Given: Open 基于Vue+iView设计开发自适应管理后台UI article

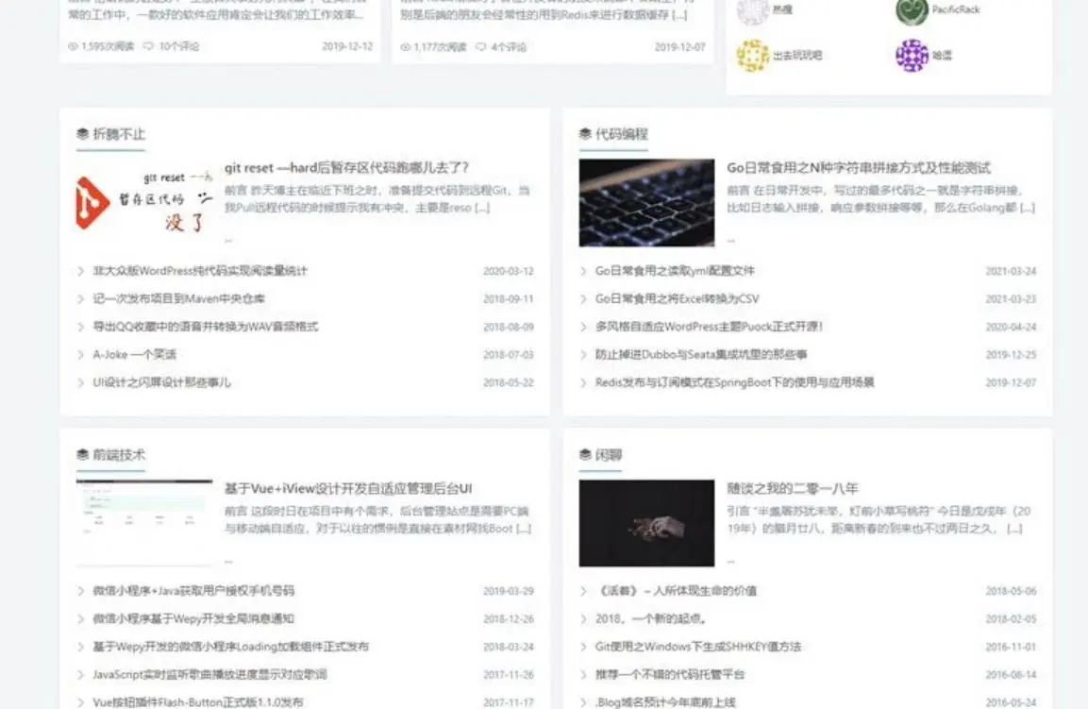Looking at the screenshot, I should (x=349, y=487).
